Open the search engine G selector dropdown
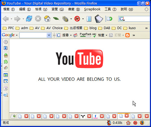Screen dimensions: 151x127 click(x=122, y=19)
